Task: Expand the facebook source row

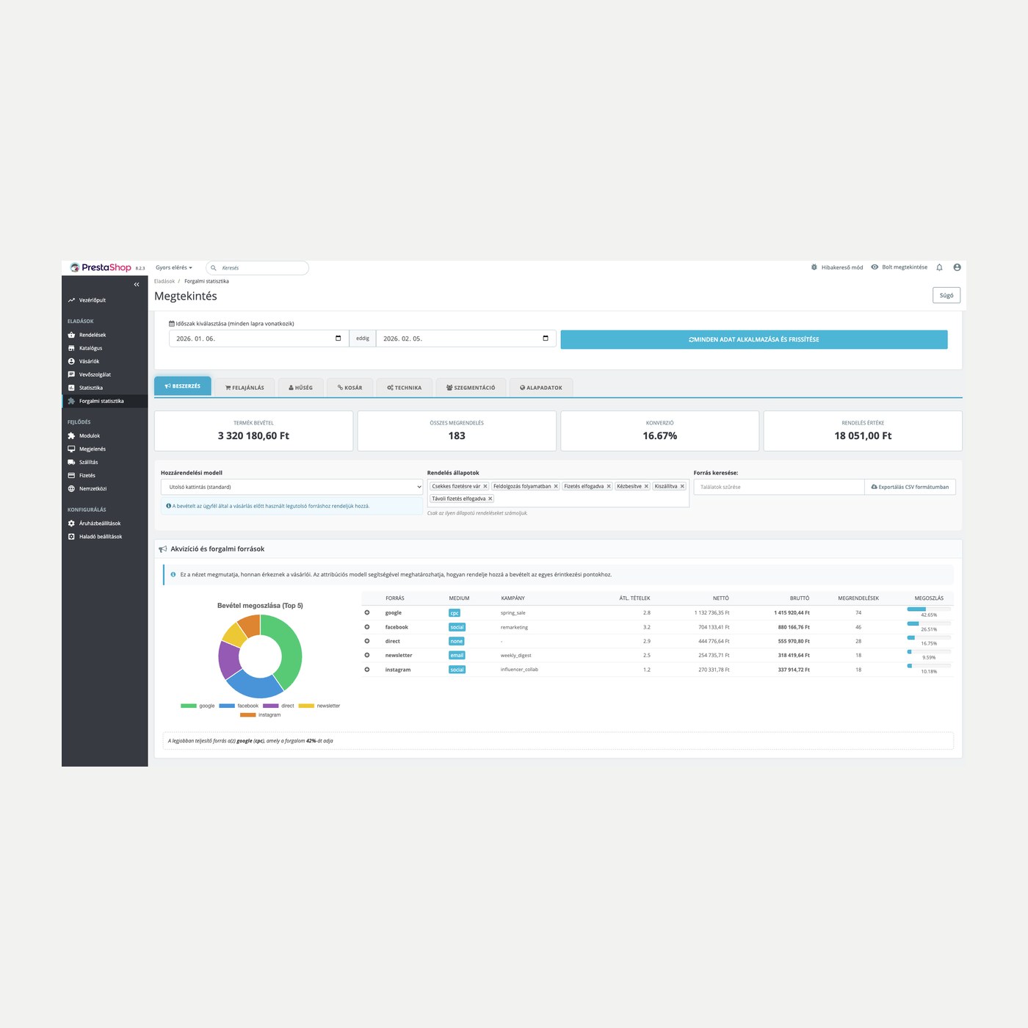Action: coord(367,627)
